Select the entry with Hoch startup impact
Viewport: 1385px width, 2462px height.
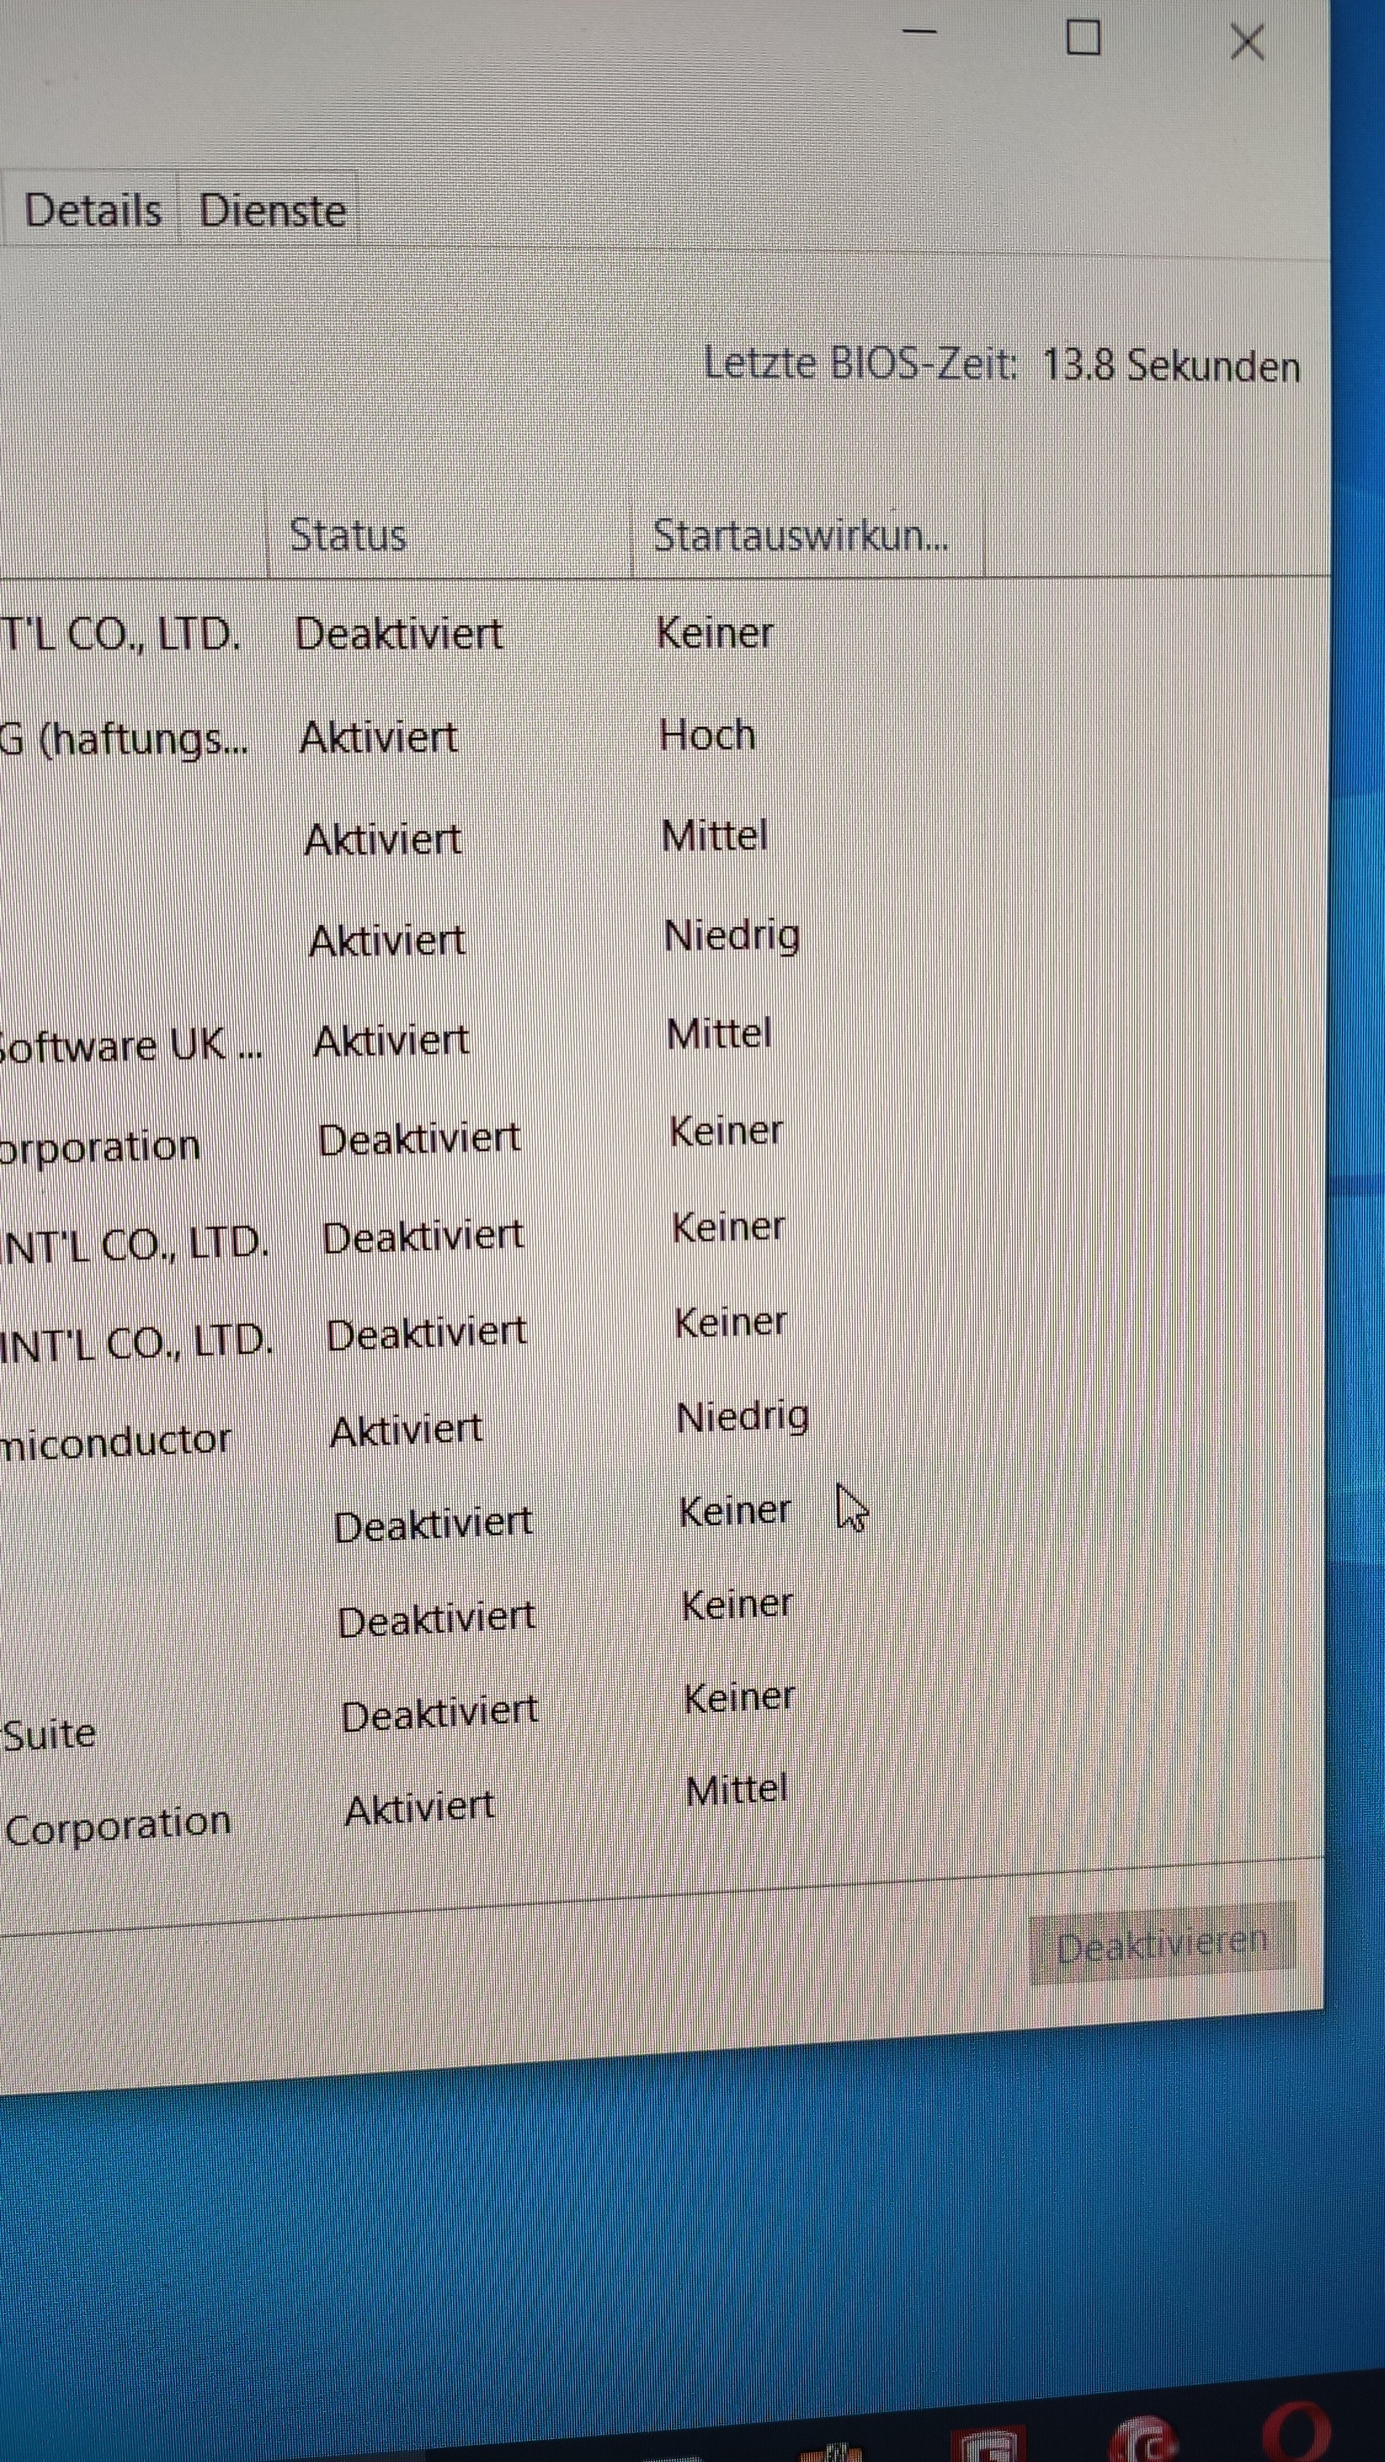(x=707, y=735)
